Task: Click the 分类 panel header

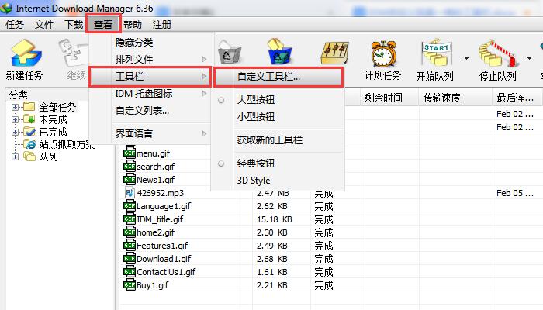Action: click(18, 95)
